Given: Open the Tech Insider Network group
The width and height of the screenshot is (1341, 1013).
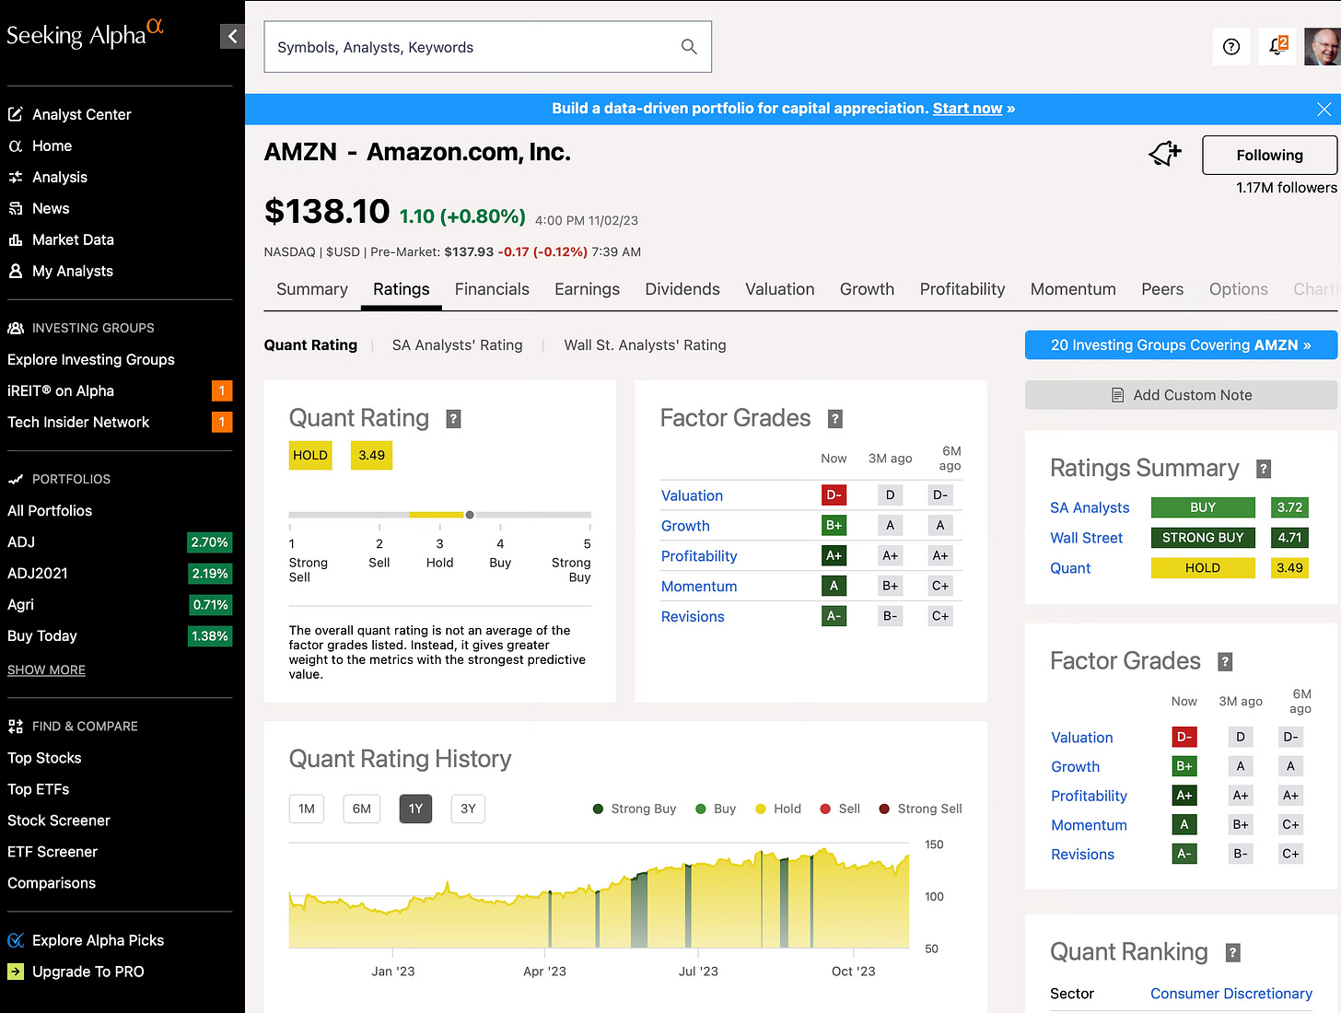Looking at the screenshot, I should (78, 422).
